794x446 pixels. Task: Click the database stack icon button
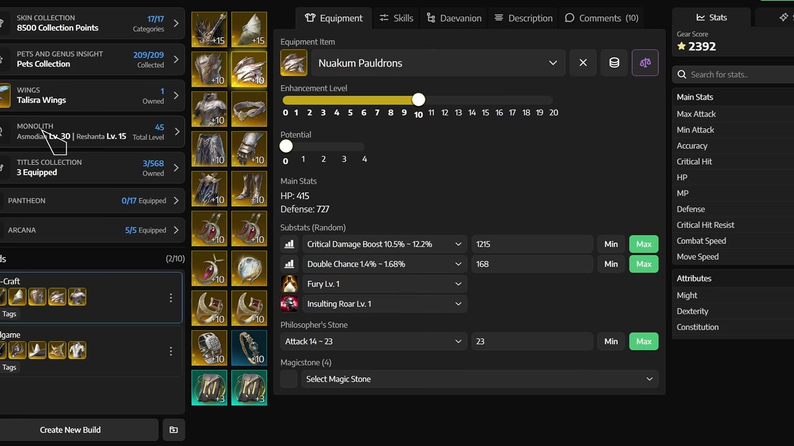coord(614,63)
